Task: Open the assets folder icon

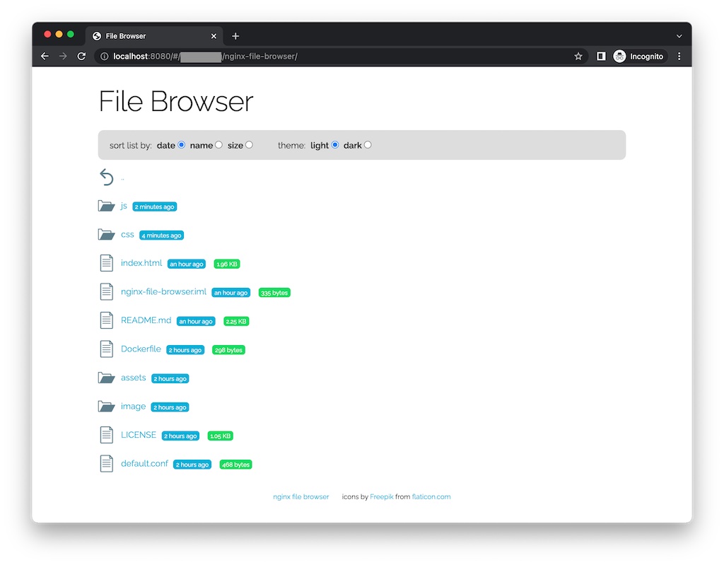Action: [x=107, y=378]
